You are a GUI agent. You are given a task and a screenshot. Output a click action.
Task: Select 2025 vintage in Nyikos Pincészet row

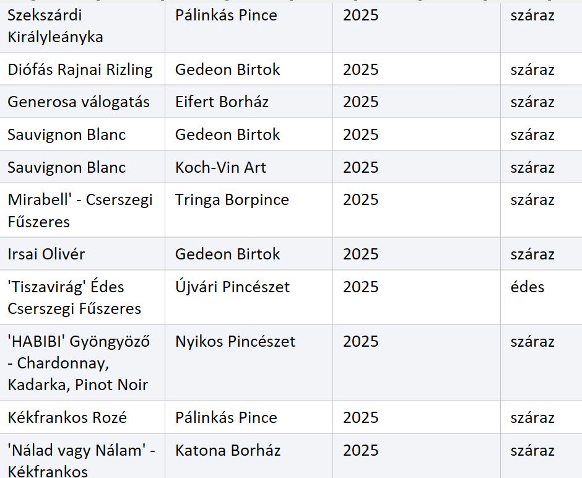[360, 341]
